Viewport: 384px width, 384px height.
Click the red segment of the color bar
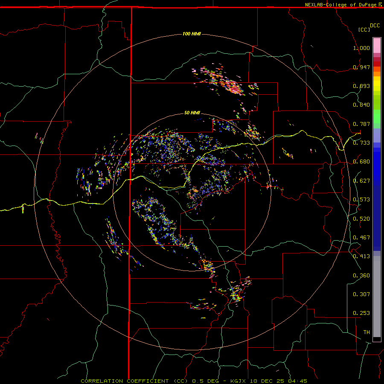(377, 64)
